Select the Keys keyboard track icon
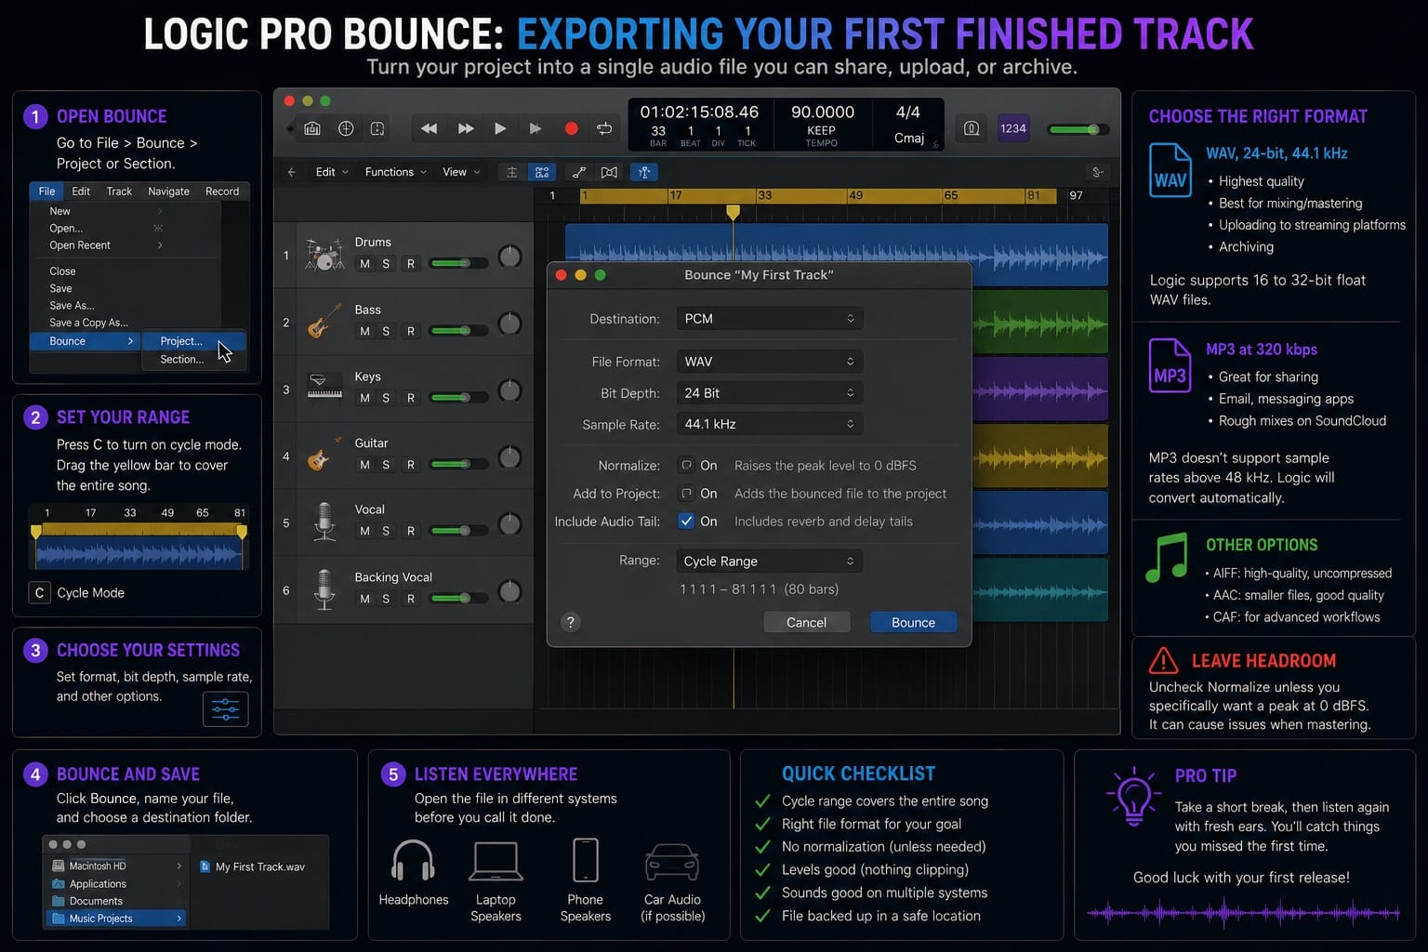This screenshot has width=1428, height=952. (x=324, y=388)
